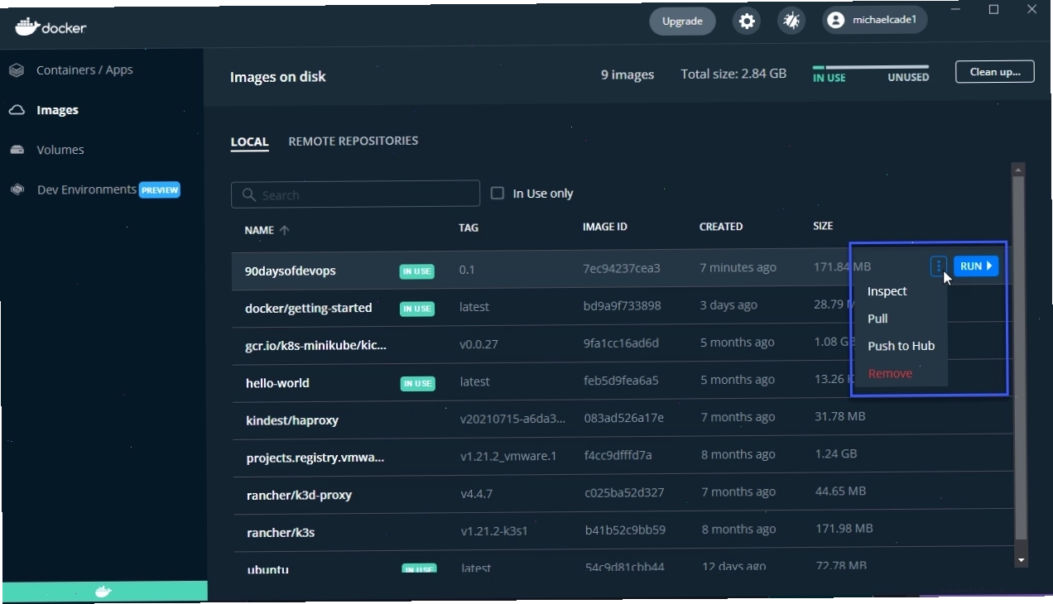
Task: Click image ID feb5d9fea6a5
Action: point(621,381)
